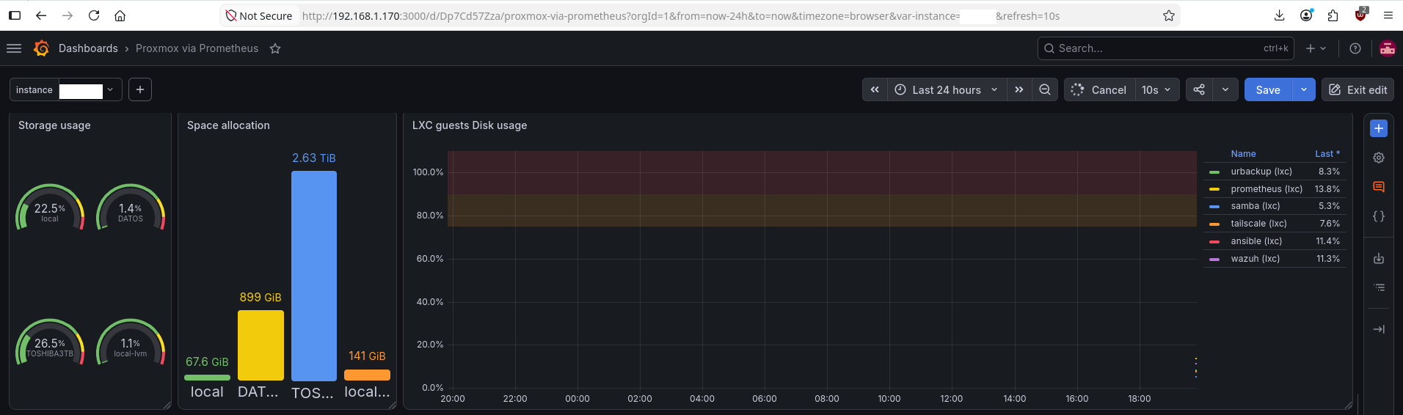Cancel the running refresh
The height and width of the screenshot is (415, 1403).
(x=1099, y=89)
